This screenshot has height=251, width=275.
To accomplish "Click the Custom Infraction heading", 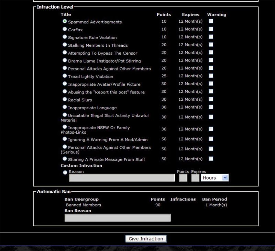I will [x=81, y=166].
